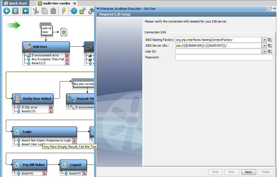Select the Login step node
This screenshot has width=277, height=177.
[45, 132]
